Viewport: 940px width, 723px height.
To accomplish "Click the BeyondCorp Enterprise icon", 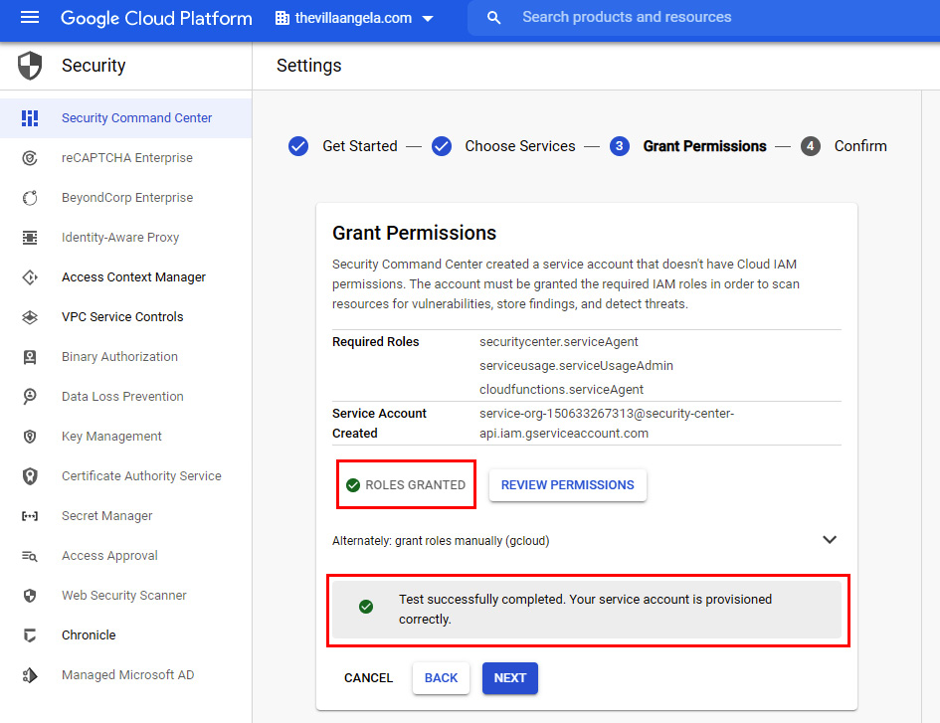I will 30,198.
